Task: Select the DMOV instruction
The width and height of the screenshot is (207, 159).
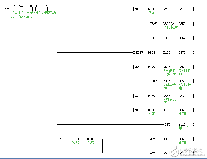Action: 153,24
